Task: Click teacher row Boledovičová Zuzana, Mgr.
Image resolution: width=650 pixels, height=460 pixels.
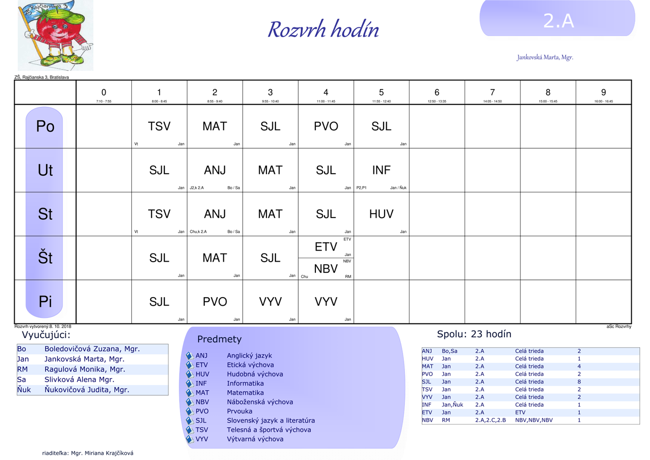Action: tap(92, 349)
